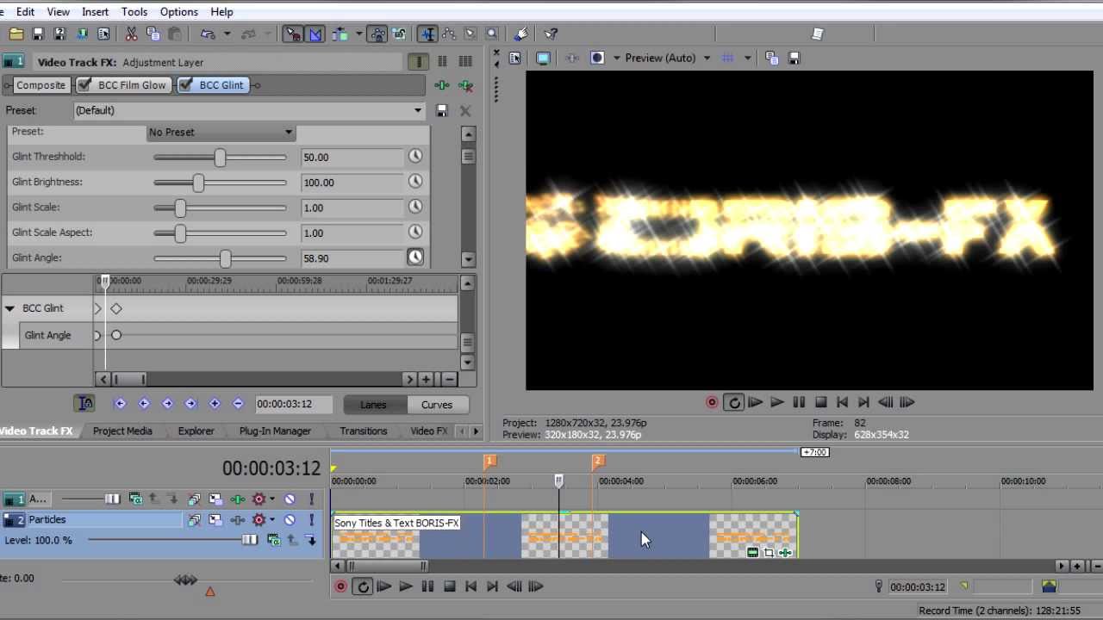Adjust the Glint Brightness slider

coord(199,183)
